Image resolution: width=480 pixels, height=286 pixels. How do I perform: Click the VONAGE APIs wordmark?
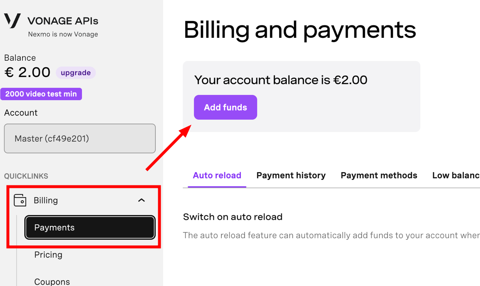coord(63,21)
